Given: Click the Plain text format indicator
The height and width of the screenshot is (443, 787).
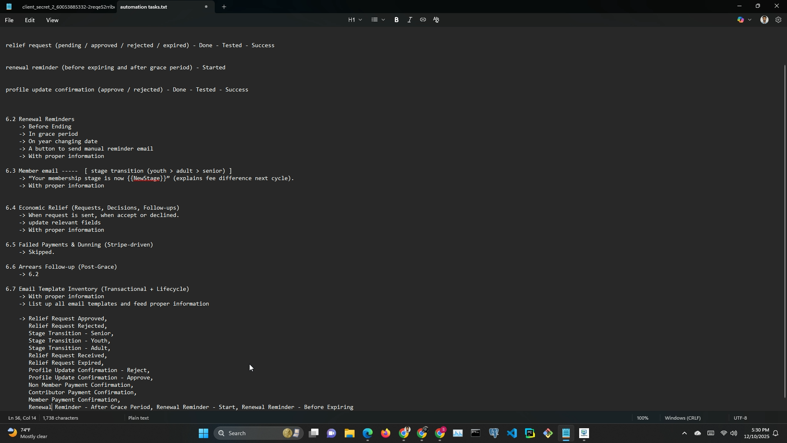Looking at the screenshot, I should (139, 418).
